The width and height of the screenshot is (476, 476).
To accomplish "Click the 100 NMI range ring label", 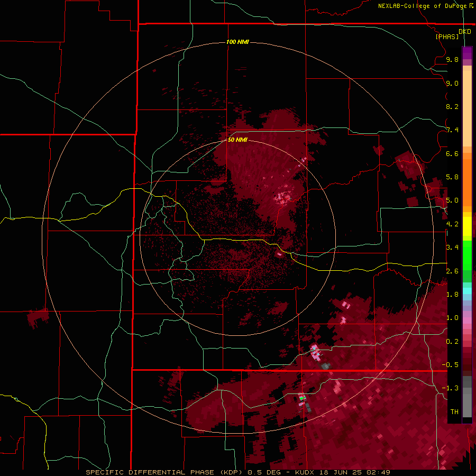I will click(237, 42).
